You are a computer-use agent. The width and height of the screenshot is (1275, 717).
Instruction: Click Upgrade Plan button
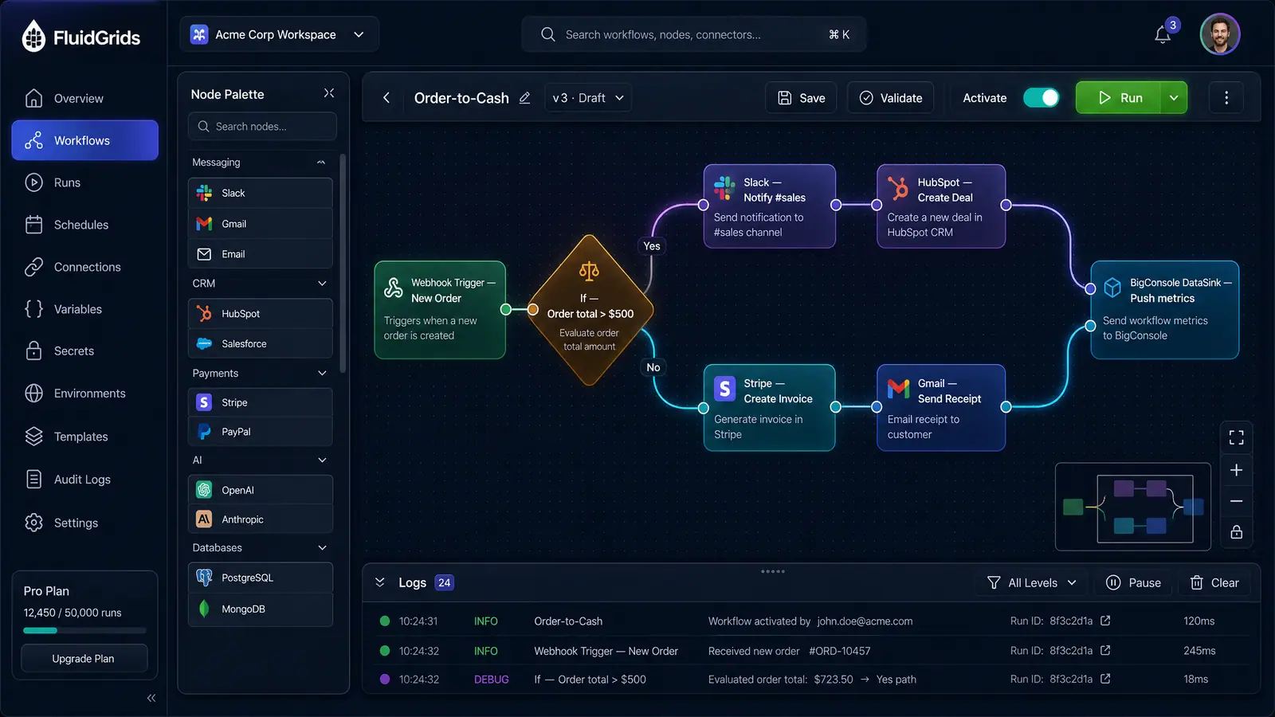pyautogui.click(x=84, y=658)
